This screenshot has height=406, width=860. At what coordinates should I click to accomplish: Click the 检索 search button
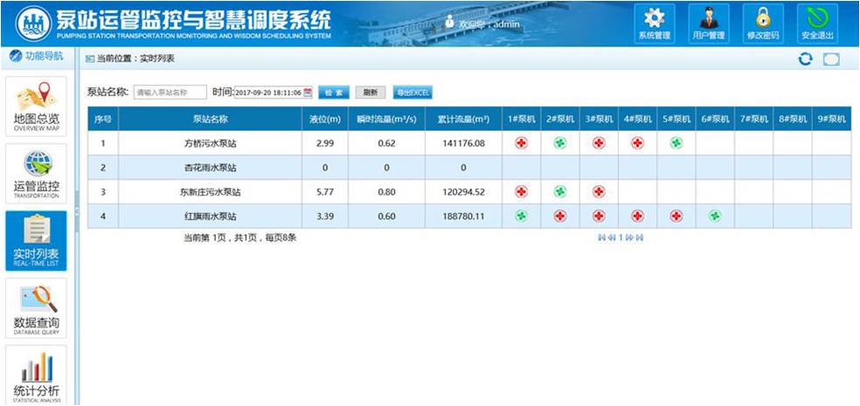[x=333, y=93]
